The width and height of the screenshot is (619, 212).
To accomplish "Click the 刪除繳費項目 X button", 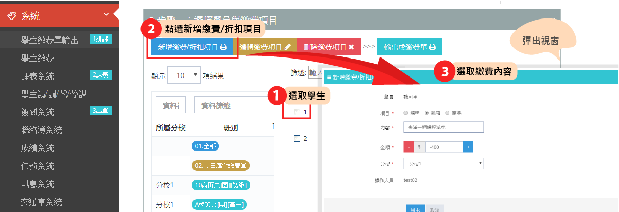I will coord(328,47).
